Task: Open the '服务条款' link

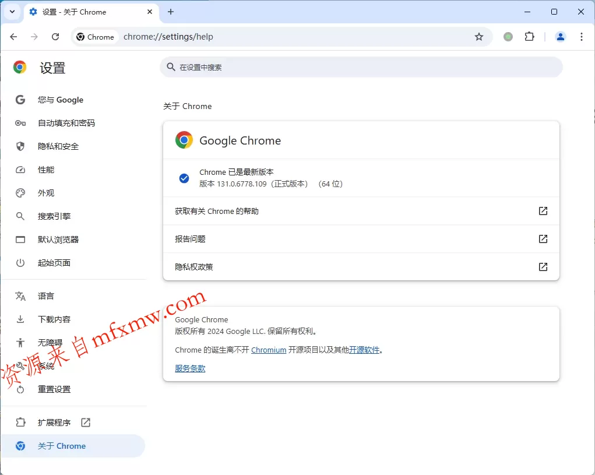Action: tap(190, 368)
